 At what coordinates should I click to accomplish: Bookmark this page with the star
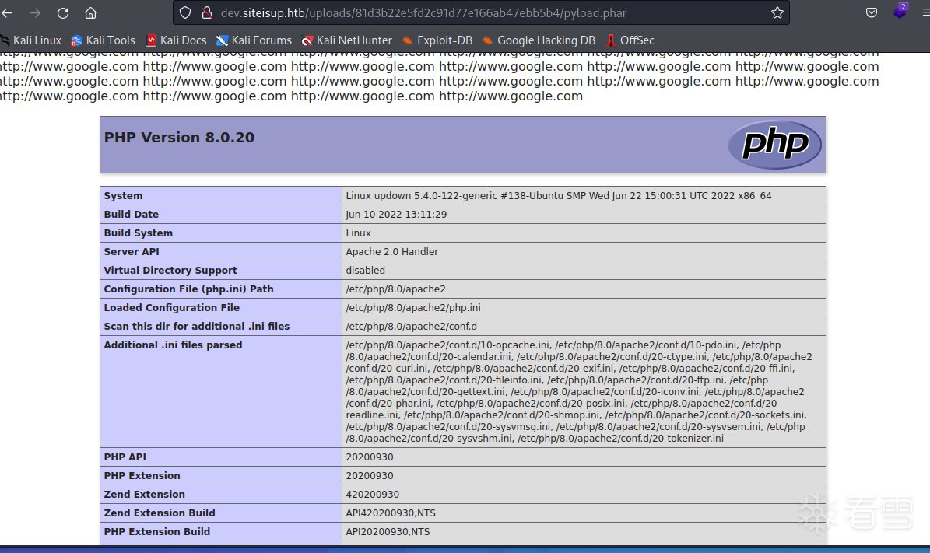(777, 12)
